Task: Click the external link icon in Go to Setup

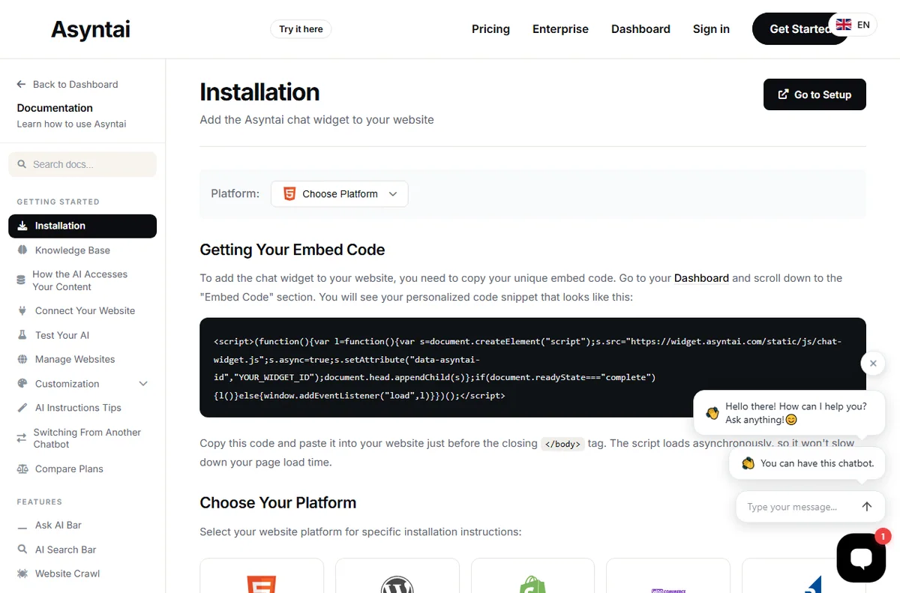Action: click(x=783, y=94)
